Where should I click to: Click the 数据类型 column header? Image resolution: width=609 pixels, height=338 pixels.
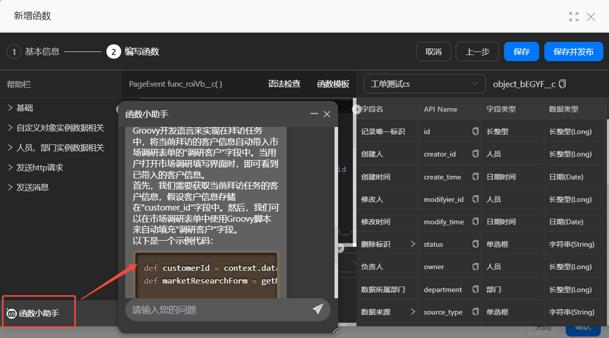coord(564,109)
